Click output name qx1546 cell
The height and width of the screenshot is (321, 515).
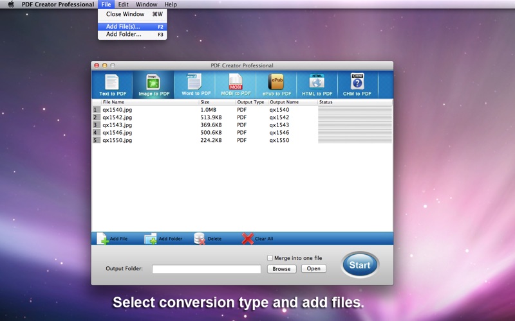279,132
